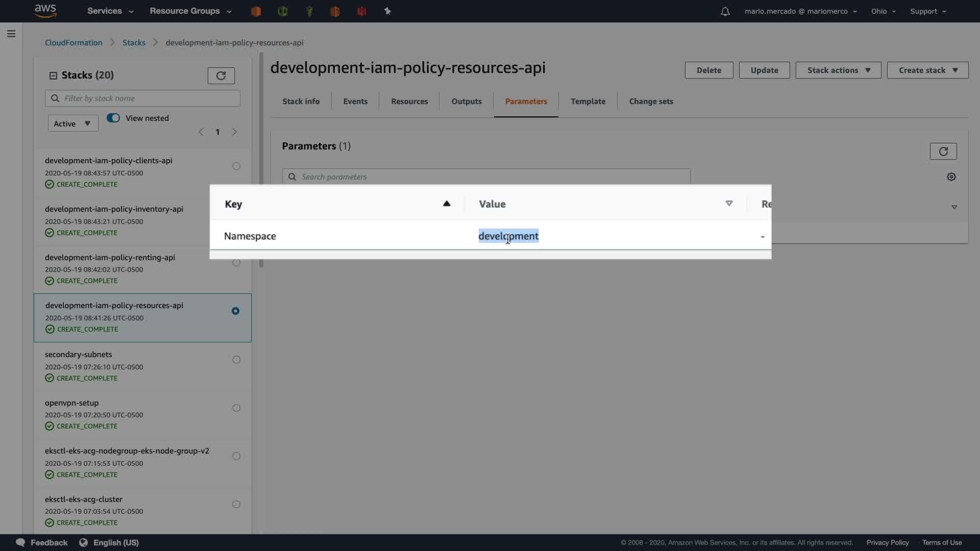Open parameters table settings gear
Image resolution: width=980 pixels, height=551 pixels.
click(x=951, y=177)
